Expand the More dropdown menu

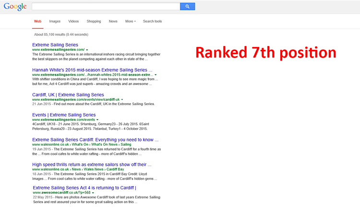coord(131,21)
